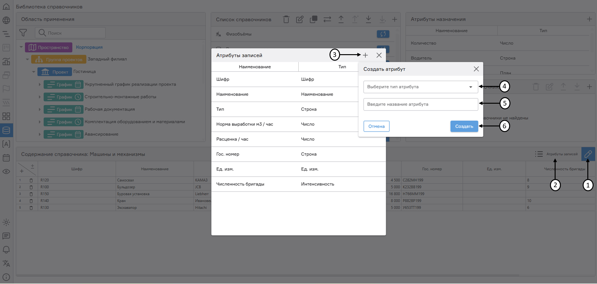Click the trash icon in Список справочников toolbar
597x284 pixels.
(286, 19)
